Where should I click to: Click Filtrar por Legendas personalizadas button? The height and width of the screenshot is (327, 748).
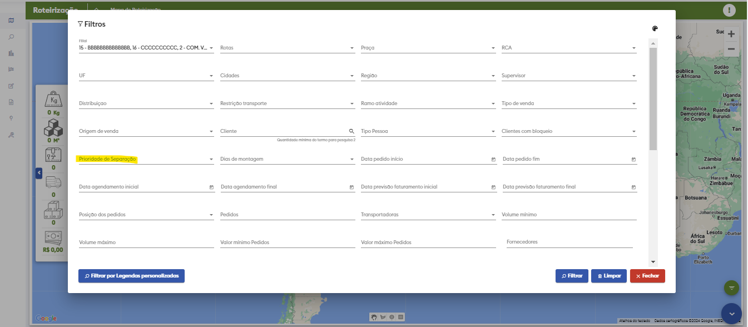131,276
